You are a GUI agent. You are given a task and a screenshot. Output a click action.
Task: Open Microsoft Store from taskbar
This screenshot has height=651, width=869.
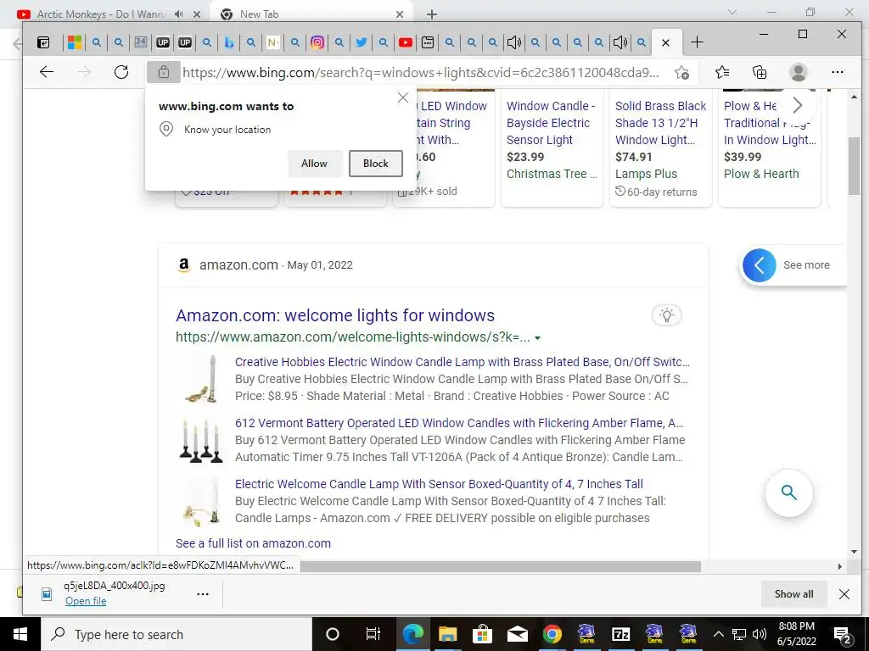point(482,634)
